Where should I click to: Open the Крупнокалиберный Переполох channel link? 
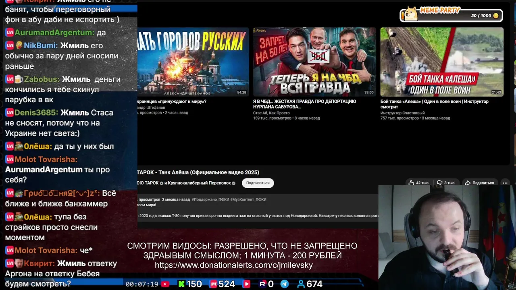[x=200, y=183]
